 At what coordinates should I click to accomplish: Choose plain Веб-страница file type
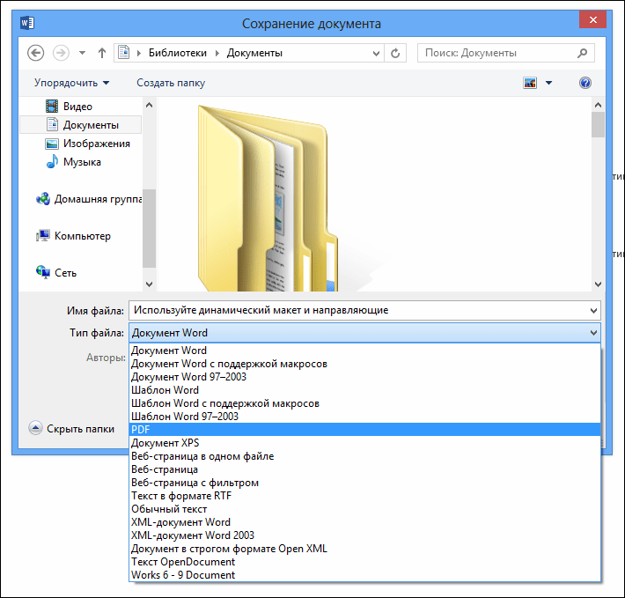pos(364,469)
